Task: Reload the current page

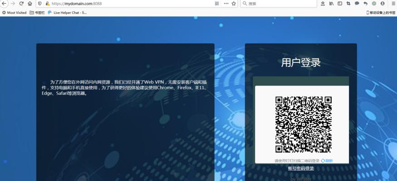Action: point(21,4)
